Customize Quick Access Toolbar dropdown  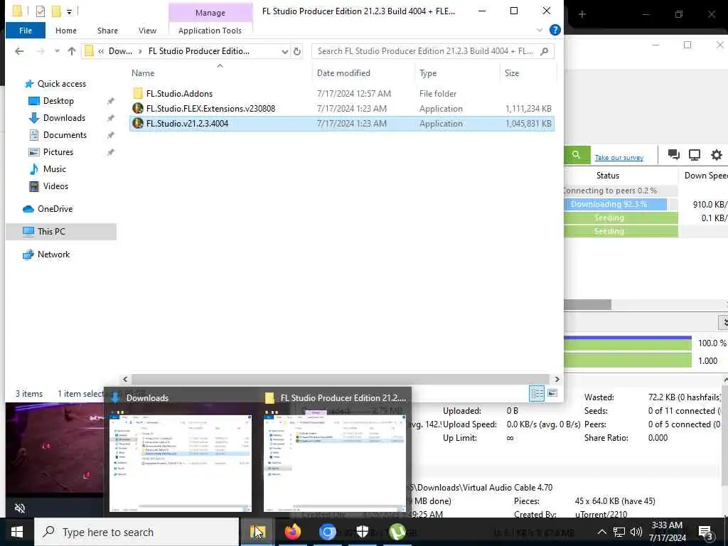69,11
